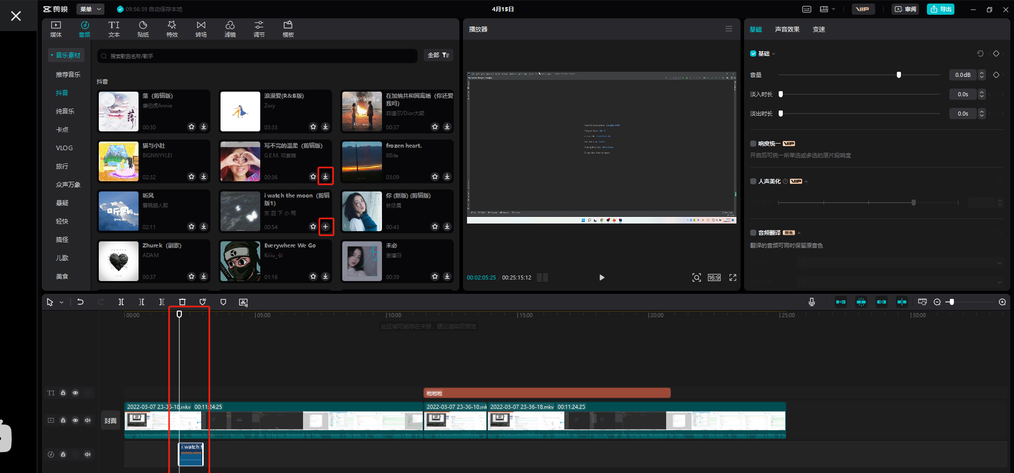This screenshot has height=473, width=1014.
Task: Start voice recording with microphone icon
Action: [x=812, y=302]
